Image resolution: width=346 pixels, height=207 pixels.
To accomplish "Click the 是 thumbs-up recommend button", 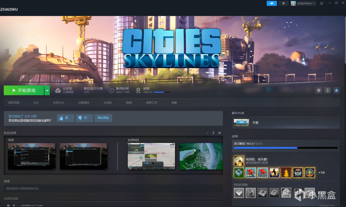I will coord(65,118).
